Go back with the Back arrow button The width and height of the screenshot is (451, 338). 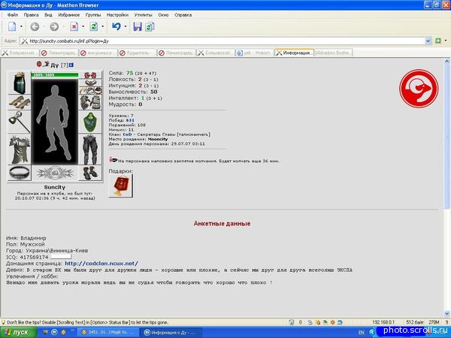click(35, 27)
